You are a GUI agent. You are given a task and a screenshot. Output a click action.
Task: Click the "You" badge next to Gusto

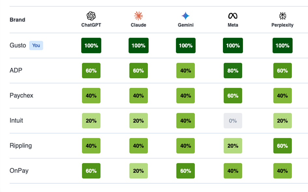(x=36, y=45)
